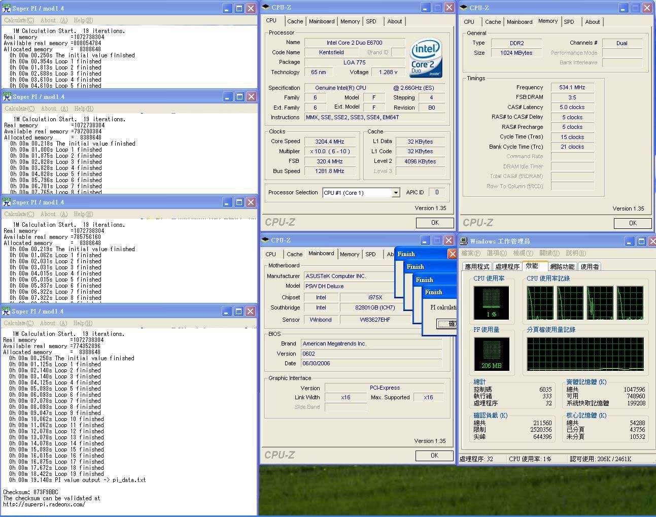The image size is (656, 517).
Task: Select Cache tab in CPU-Z processor window
Action: pyautogui.click(x=295, y=21)
